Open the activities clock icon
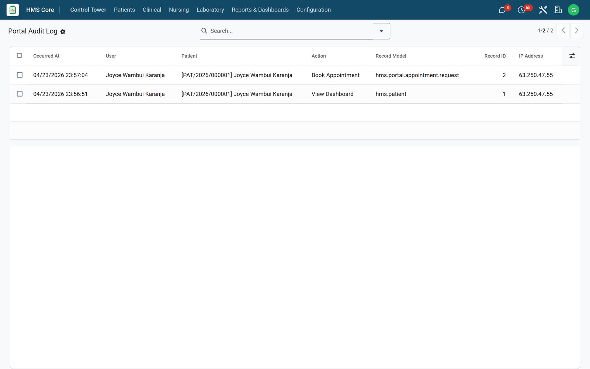The width and height of the screenshot is (590, 369). 521,10
